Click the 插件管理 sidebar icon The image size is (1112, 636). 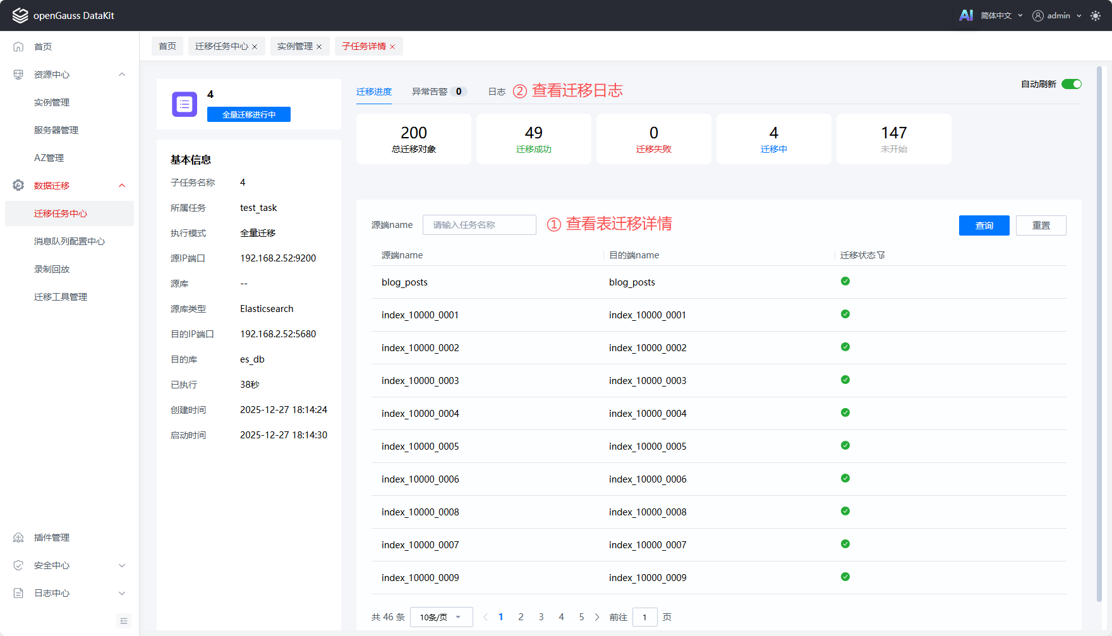click(18, 537)
